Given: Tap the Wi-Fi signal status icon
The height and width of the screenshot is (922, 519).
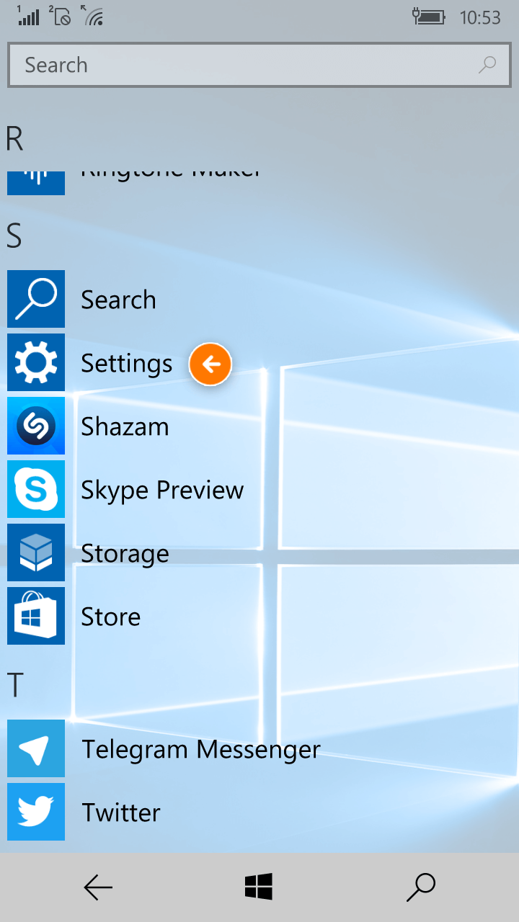Looking at the screenshot, I should [x=92, y=15].
